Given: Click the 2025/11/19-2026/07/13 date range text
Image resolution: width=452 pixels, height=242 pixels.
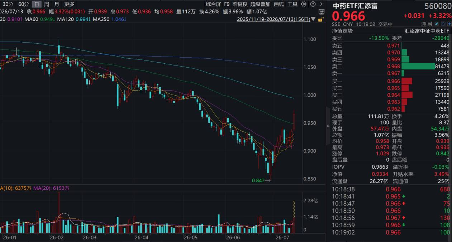Looking at the screenshot, I should click(274, 19).
